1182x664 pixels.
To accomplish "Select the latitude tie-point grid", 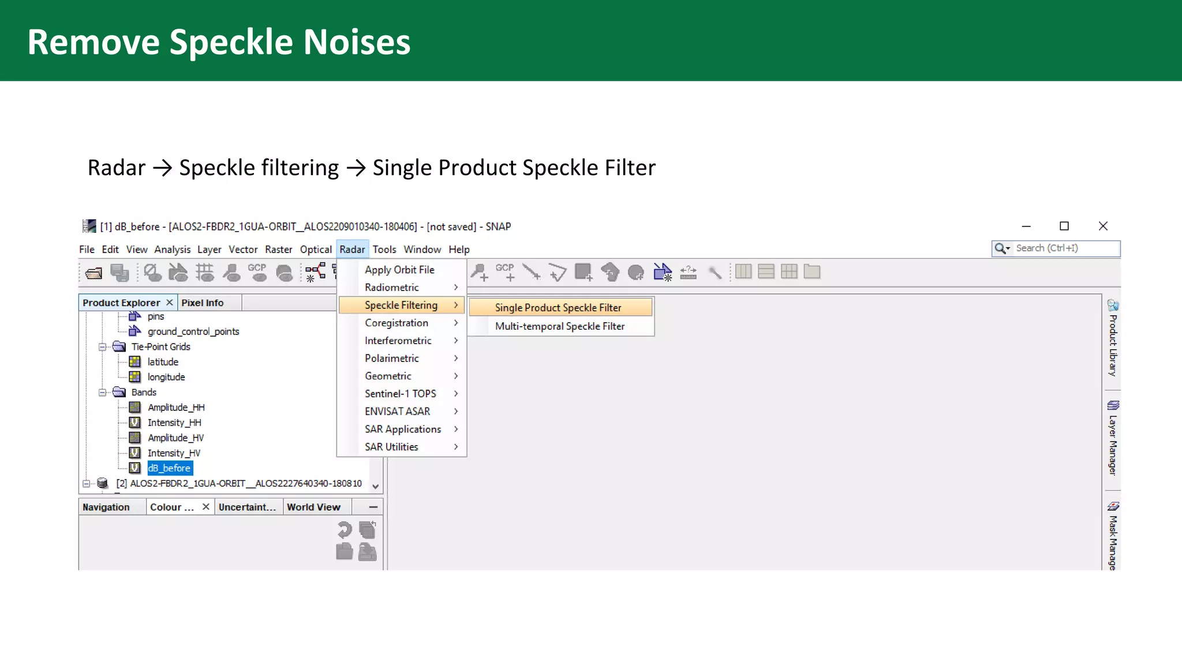I will click(163, 362).
